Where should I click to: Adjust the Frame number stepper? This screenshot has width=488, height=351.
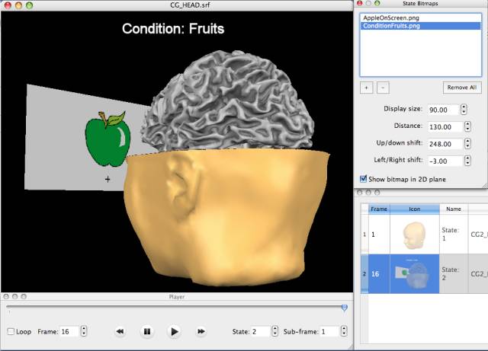(83, 332)
